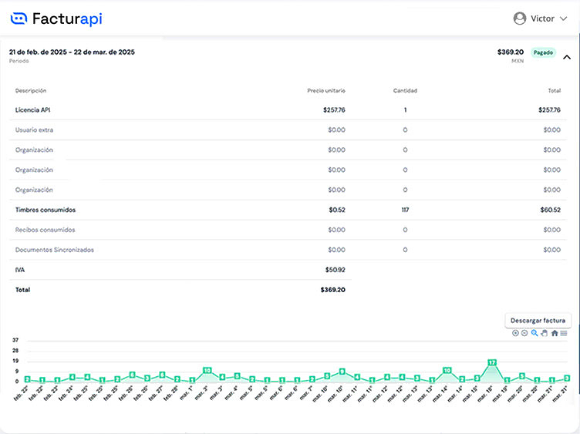This screenshot has height=434, width=580.
Task: Click the first chart data point labeled 10
Action: (207, 371)
